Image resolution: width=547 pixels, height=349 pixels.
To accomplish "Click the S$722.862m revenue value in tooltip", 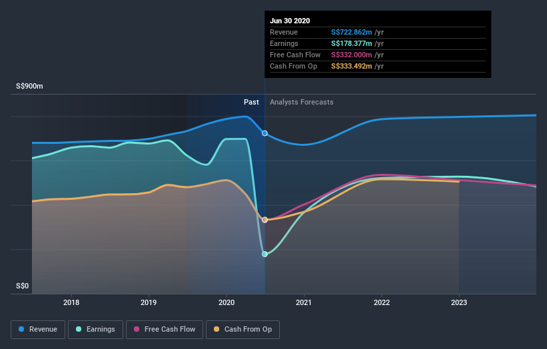I will [351, 32].
